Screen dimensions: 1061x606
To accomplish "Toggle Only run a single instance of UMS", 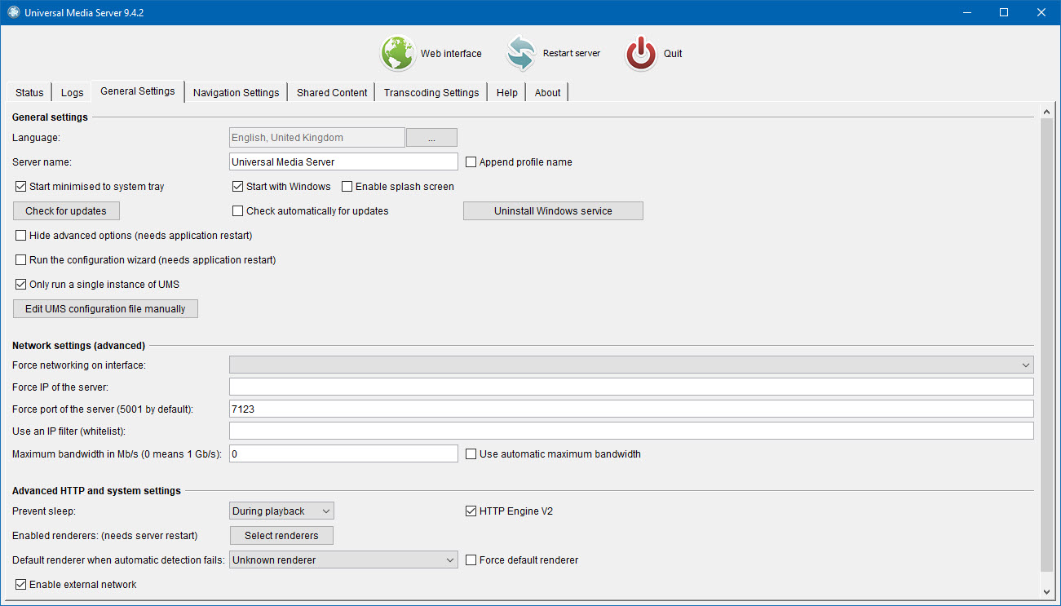I will pos(21,285).
